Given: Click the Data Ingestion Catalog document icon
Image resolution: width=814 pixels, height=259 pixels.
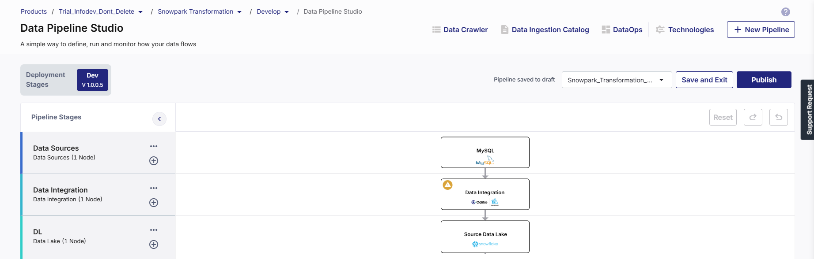Looking at the screenshot, I should (x=504, y=30).
